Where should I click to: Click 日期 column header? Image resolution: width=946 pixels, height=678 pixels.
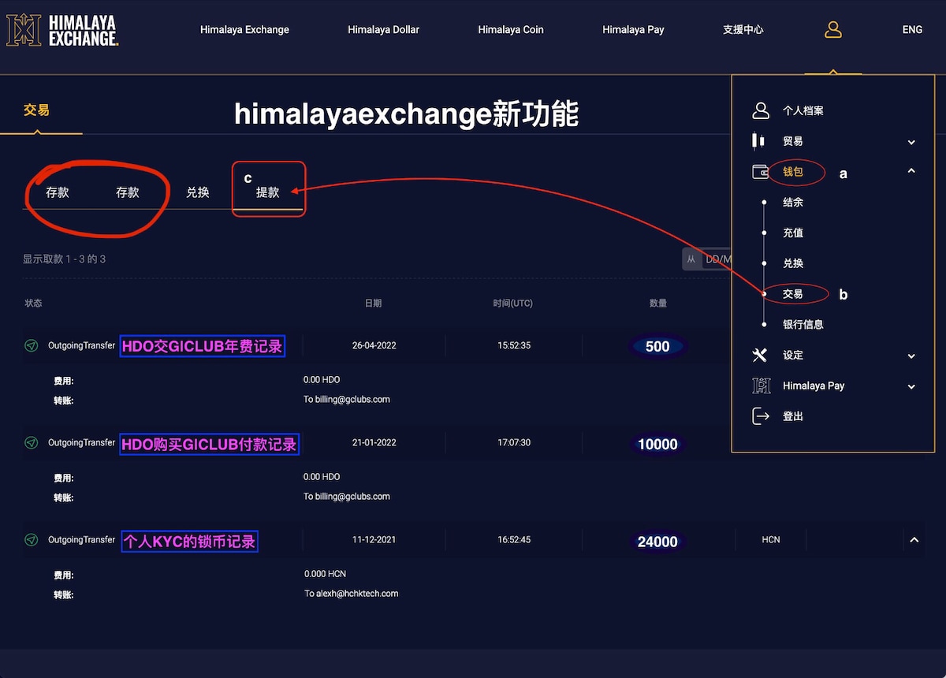coord(374,304)
